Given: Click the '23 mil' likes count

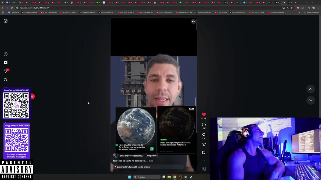Looking at the screenshot, I should [x=204, y=118].
